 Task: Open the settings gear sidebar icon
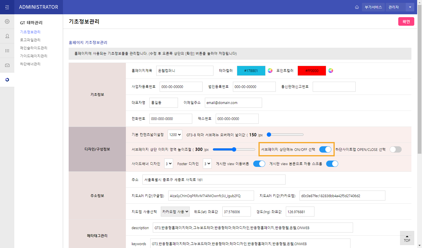point(7,21)
